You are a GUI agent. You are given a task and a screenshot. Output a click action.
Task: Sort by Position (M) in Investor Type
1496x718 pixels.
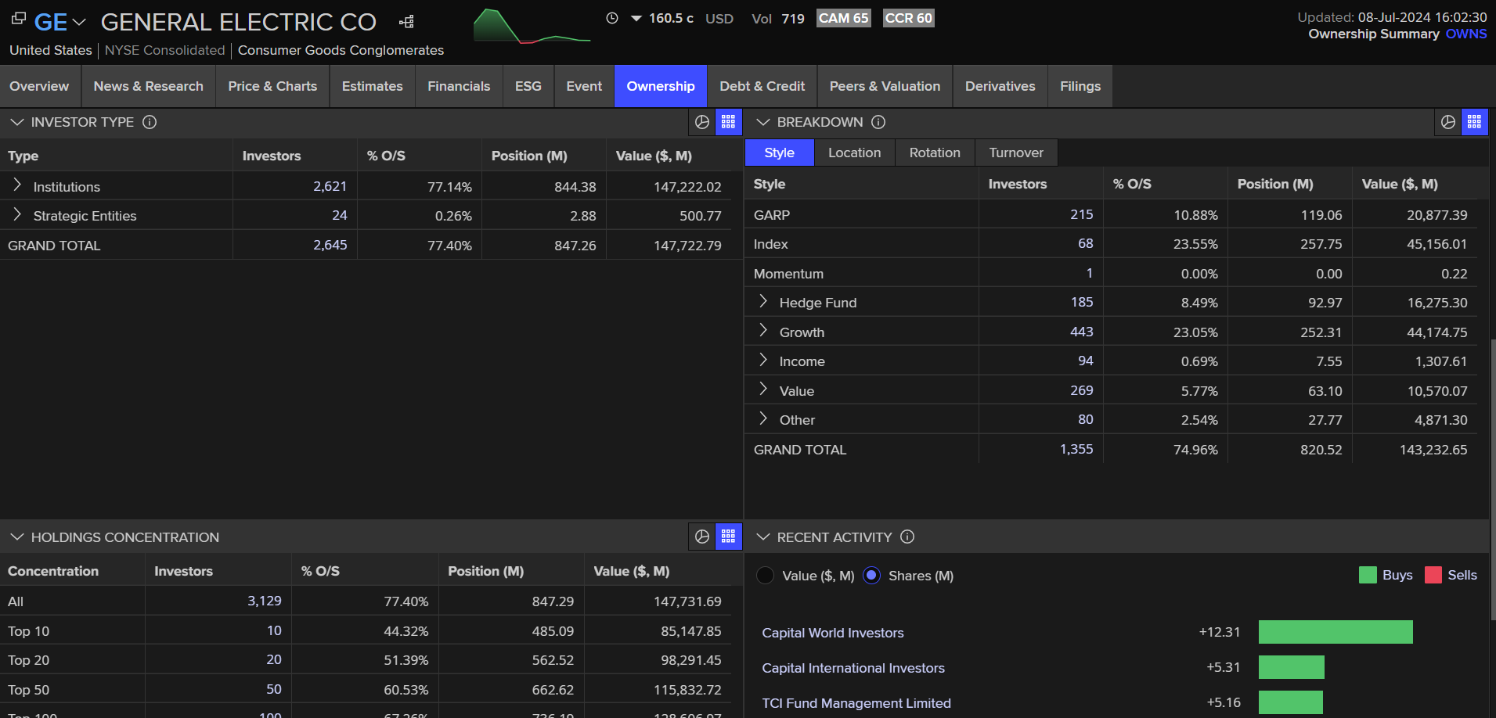click(x=529, y=156)
